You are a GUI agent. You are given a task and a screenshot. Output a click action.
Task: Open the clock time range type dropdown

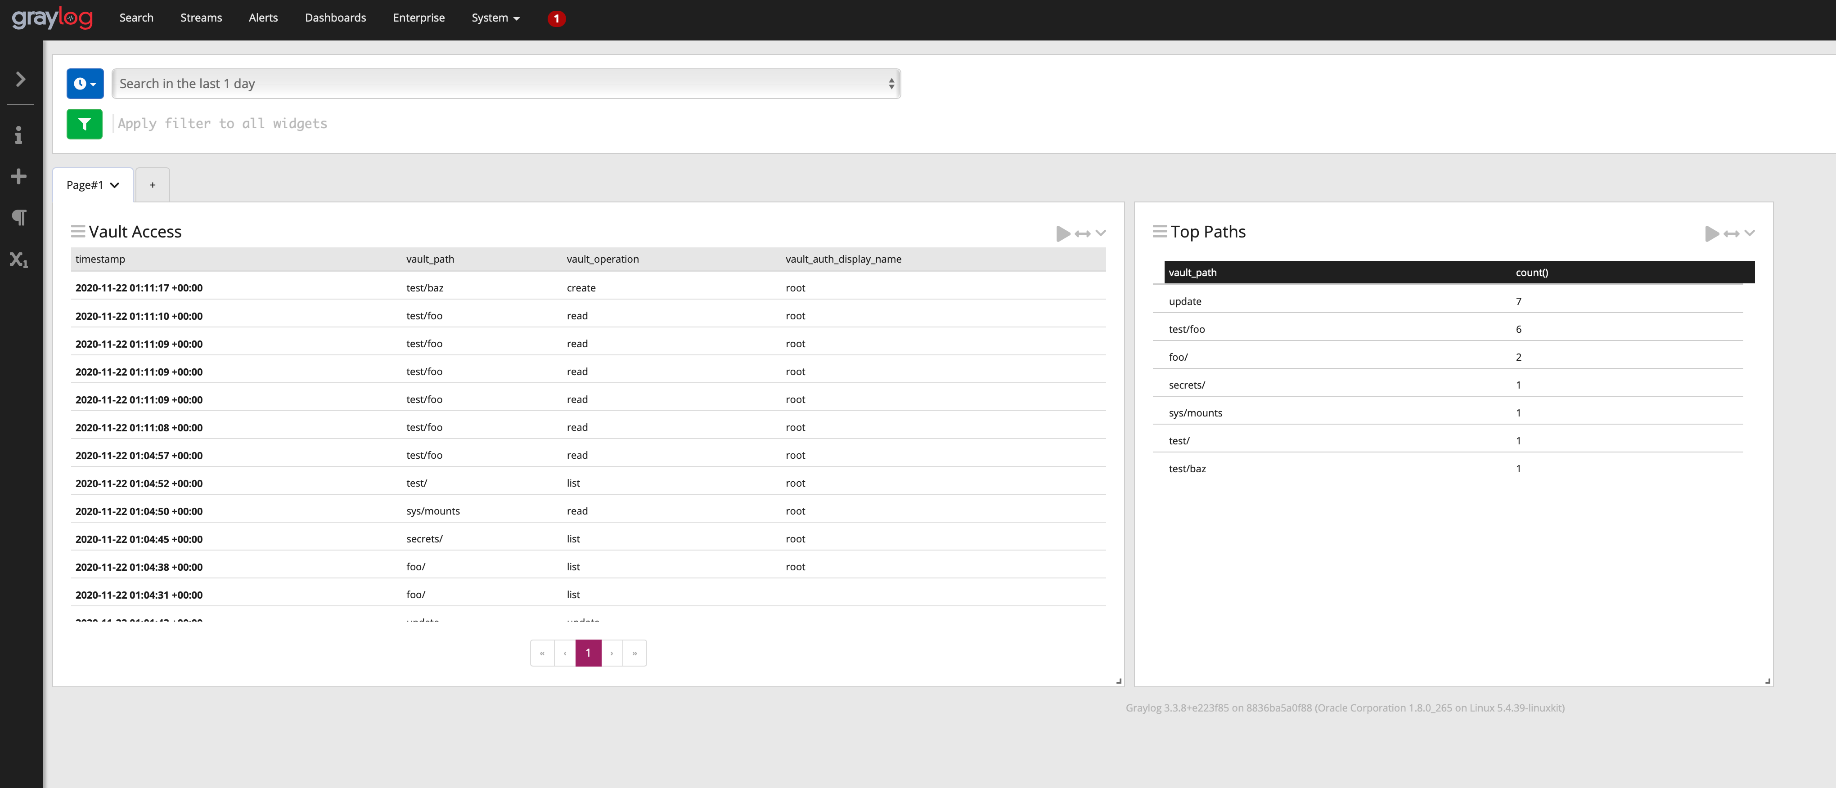coord(85,84)
